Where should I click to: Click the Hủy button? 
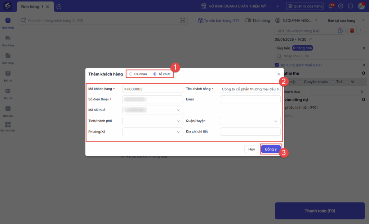coord(251,149)
